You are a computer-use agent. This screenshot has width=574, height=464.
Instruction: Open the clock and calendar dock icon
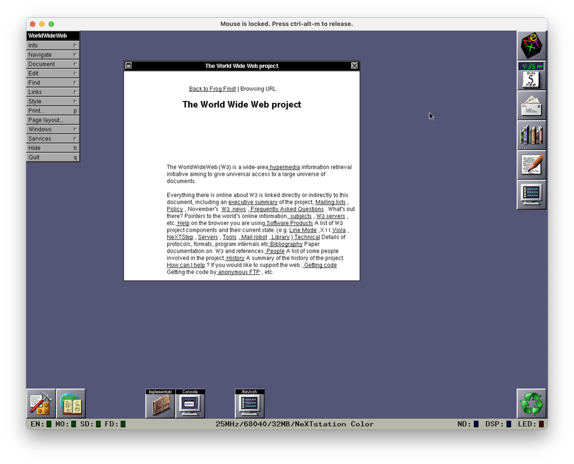click(531, 76)
